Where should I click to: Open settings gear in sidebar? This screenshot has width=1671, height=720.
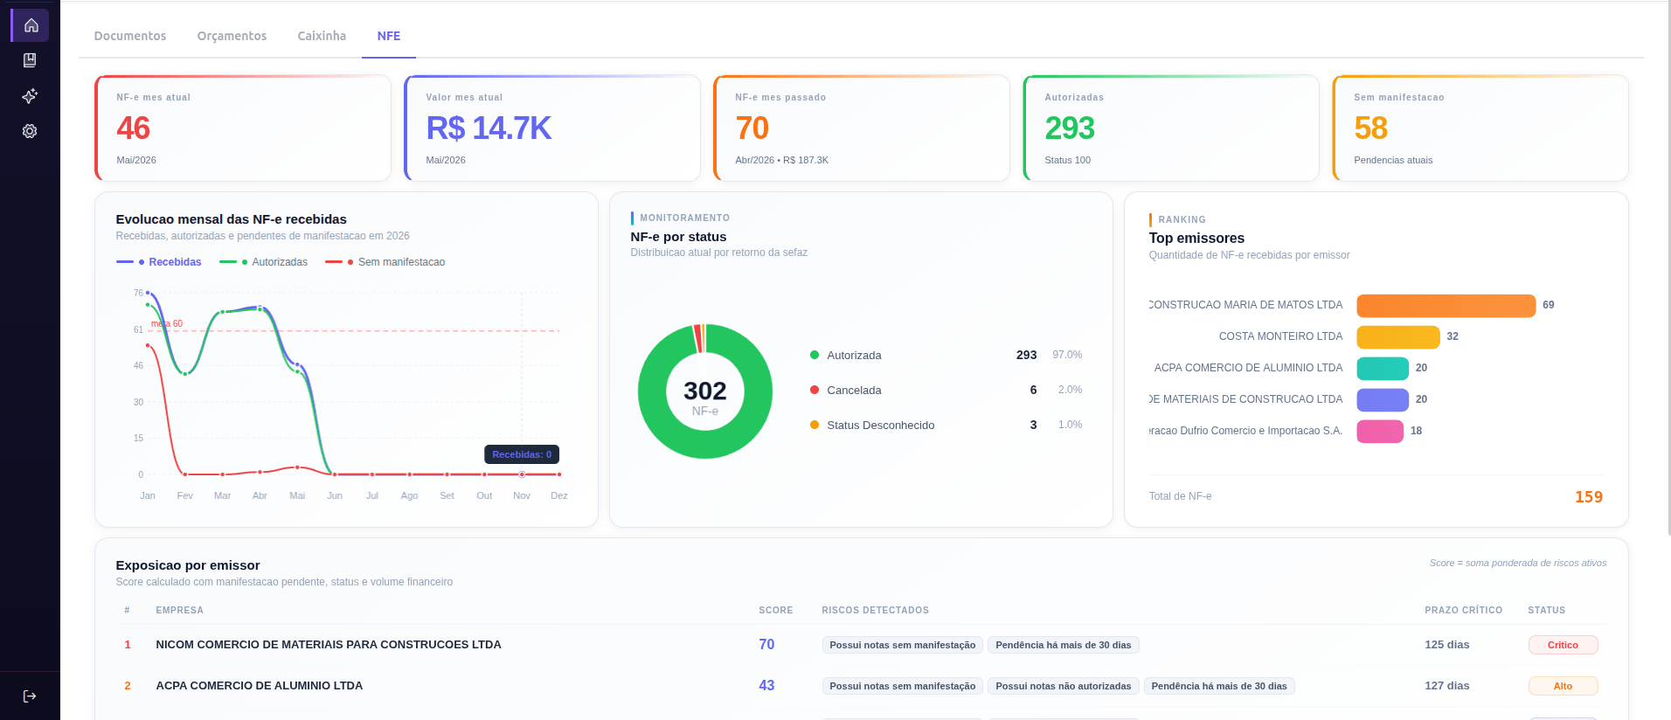30,131
